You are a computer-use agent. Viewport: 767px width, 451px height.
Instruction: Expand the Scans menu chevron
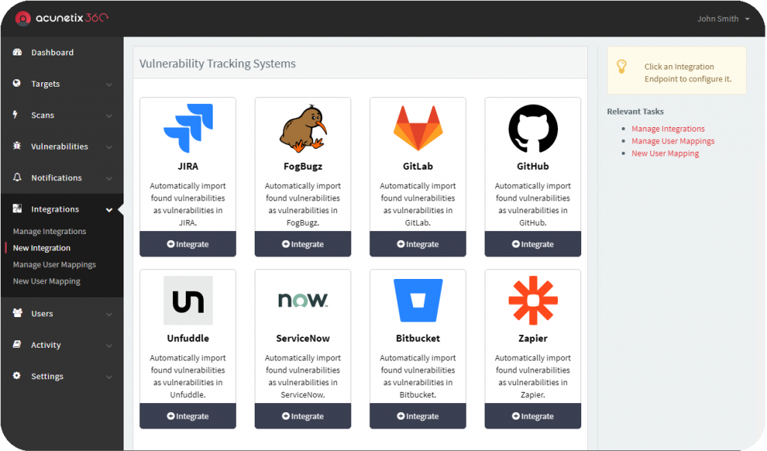pos(109,116)
